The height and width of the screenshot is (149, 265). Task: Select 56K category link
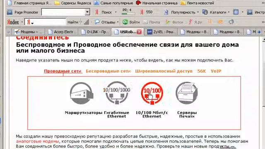click(x=202, y=71)
